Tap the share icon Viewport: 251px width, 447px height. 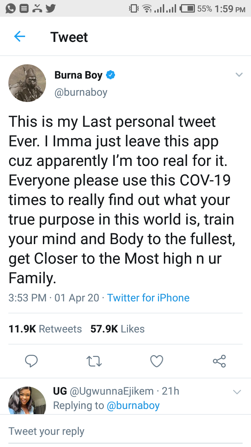(219, 361)
